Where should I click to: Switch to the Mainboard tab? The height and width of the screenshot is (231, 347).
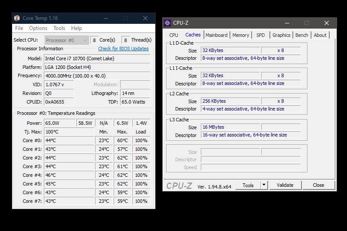[x=216, y=35]
